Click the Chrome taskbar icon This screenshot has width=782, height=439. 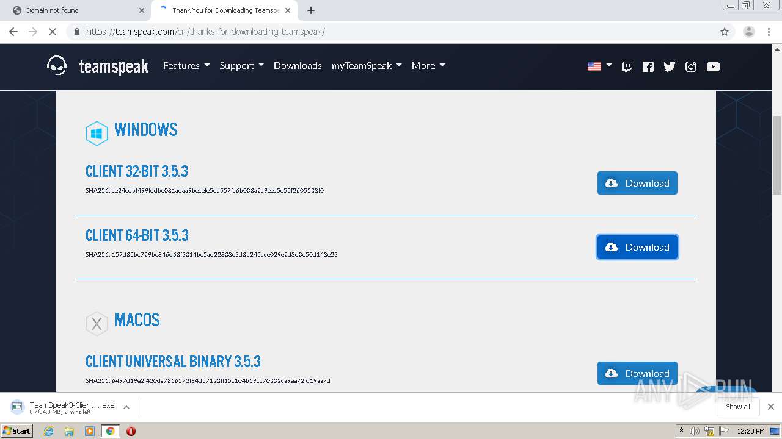[110, 431]
